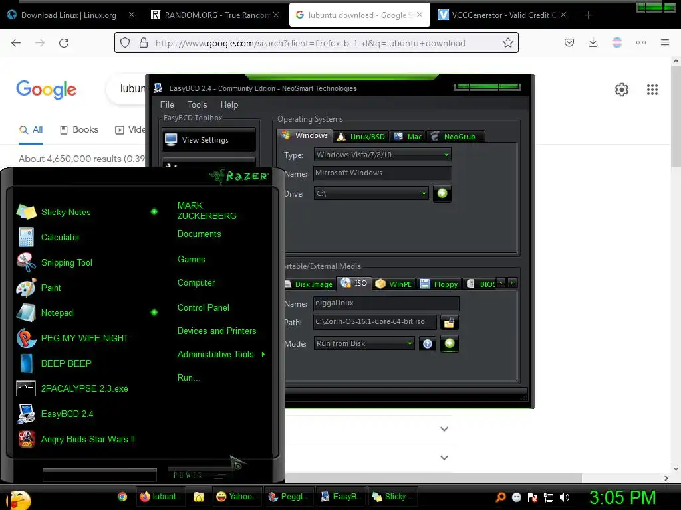Click the ISO Name field niggaLinux

(x=386, y=303)
